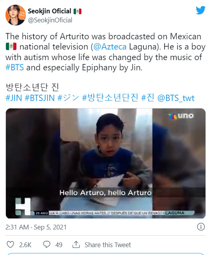209x255 pixels.
Task: Open the #ジン hashtag
Action: pos(68,98)
